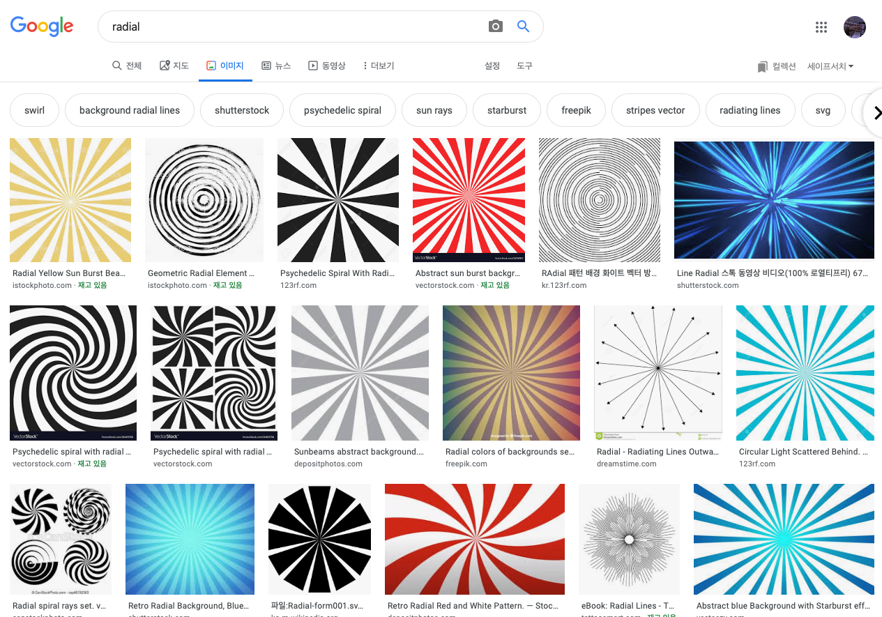Select the svg chip
The height and width of the screenshot is (617, 882).
point(823,110)
